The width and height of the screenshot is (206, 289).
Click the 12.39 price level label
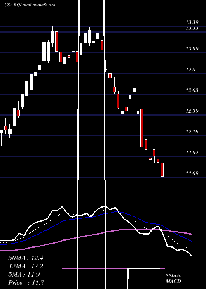[x=192, y=111]
